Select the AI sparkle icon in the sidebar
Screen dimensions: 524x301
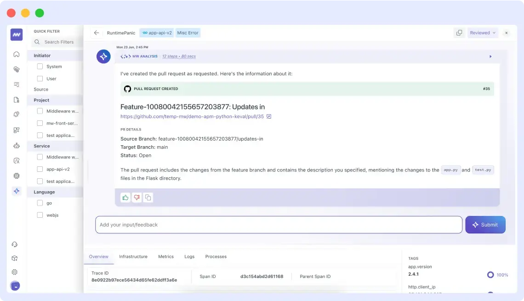[16, 191]
